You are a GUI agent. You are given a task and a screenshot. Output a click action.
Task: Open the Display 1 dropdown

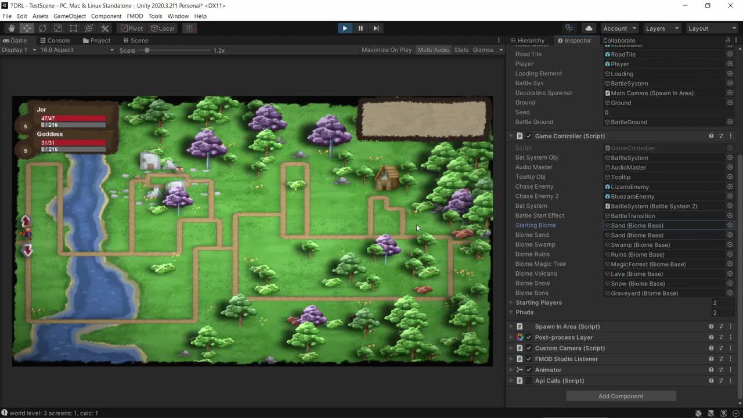click(x=19, y=50)
